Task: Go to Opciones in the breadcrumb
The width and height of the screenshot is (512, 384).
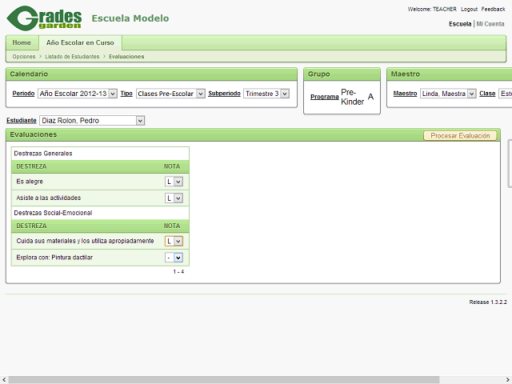Action: point(24,57)
